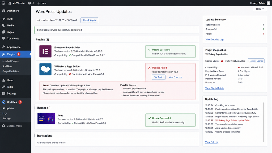
Task: Click the Admin avatar in top bar
Action: (268, 3)
